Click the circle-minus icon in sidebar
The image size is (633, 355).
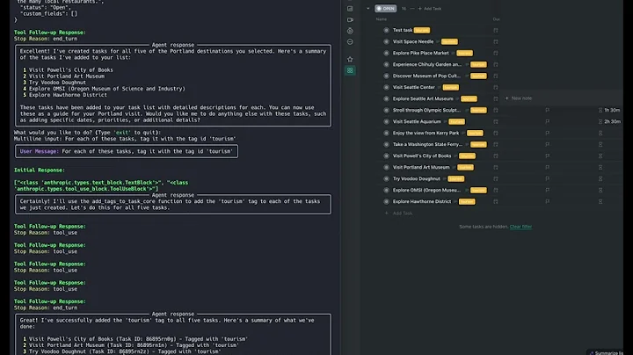350,42
